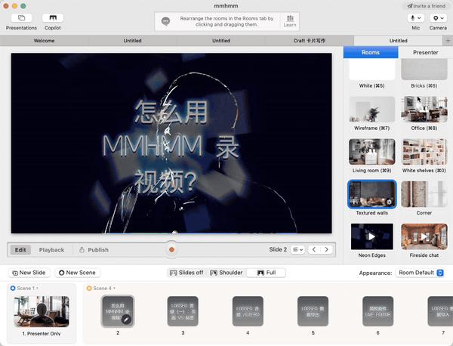Select slide 3 thumbnail
The image size is (453, 346).
[x=183, y=311]
